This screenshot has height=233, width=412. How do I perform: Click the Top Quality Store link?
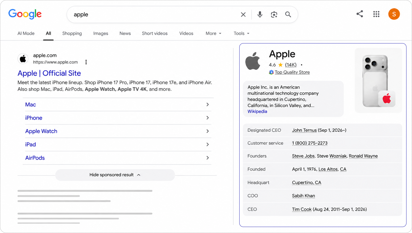tap(292, 72)
